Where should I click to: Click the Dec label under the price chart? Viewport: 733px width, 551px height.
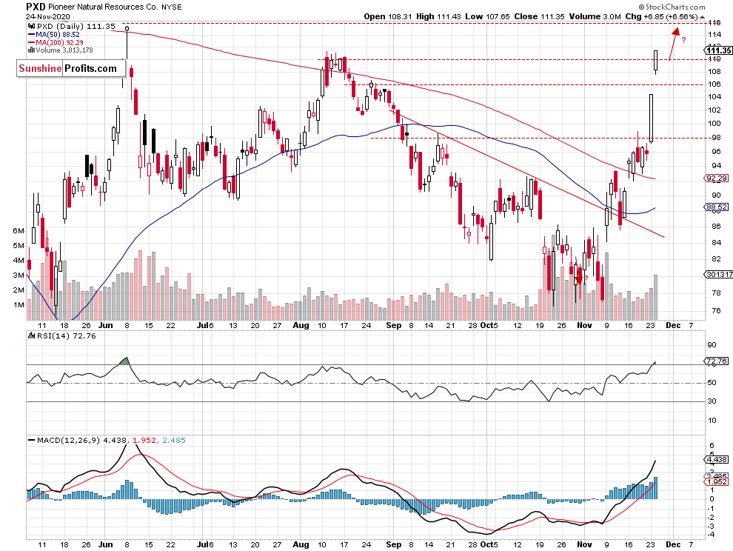click(x=673, y=326)
